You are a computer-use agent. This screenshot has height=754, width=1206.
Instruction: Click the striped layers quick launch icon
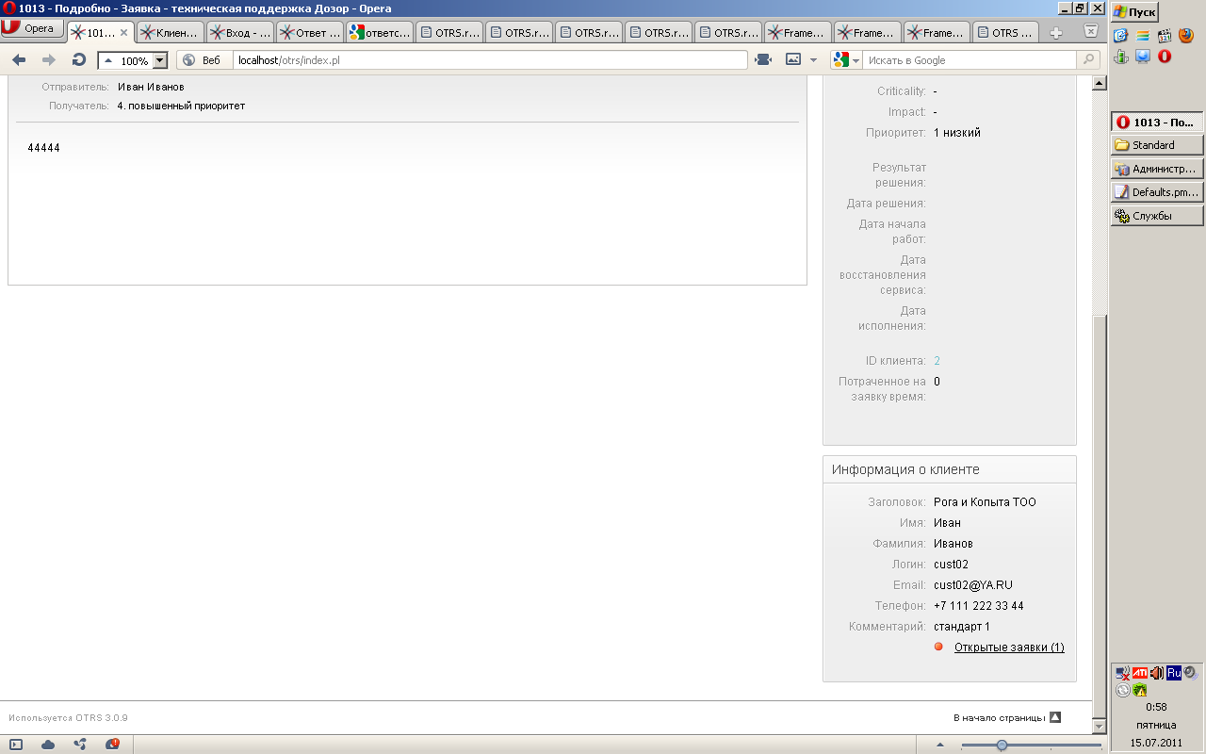point(1143,36)
